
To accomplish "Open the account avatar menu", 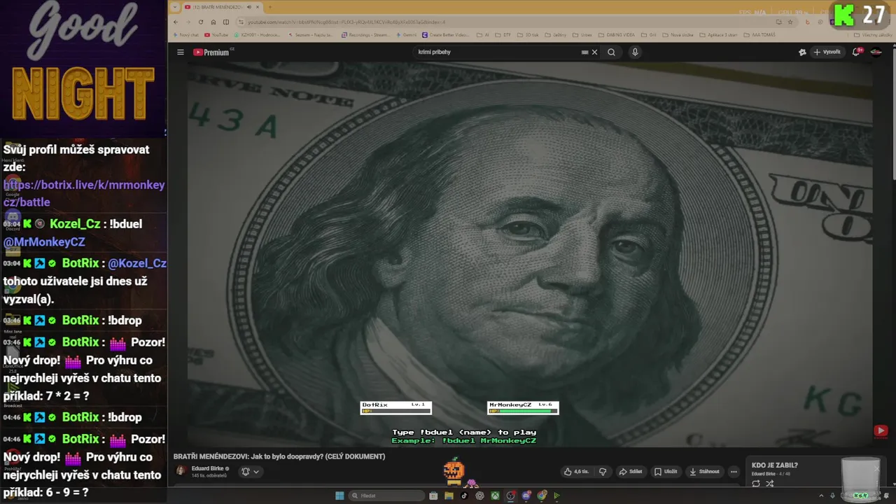I will coord(876,52).
